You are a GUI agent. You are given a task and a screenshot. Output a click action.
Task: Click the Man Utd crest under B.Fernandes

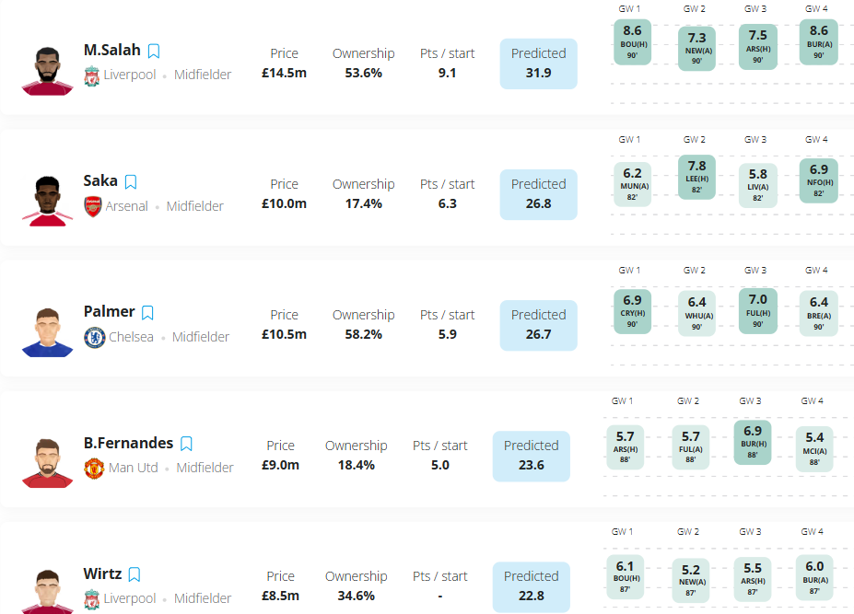[x=94, y=468]
